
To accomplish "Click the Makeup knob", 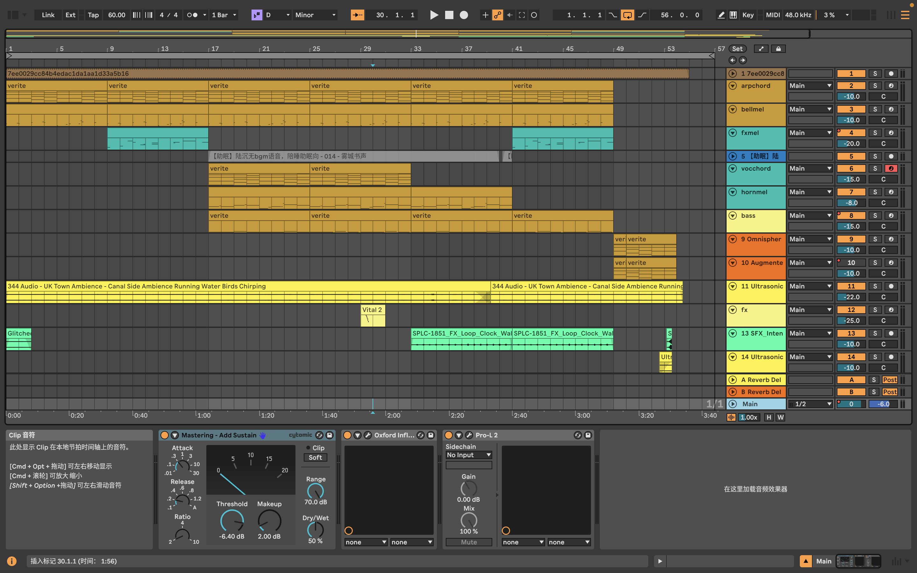I will (x=269, y=521).
